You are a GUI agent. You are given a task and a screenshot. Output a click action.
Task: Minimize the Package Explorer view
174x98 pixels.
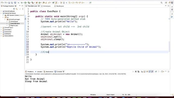[20, 6]
